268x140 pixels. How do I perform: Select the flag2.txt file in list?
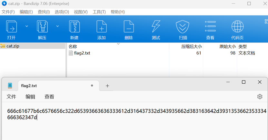(82, 53)
